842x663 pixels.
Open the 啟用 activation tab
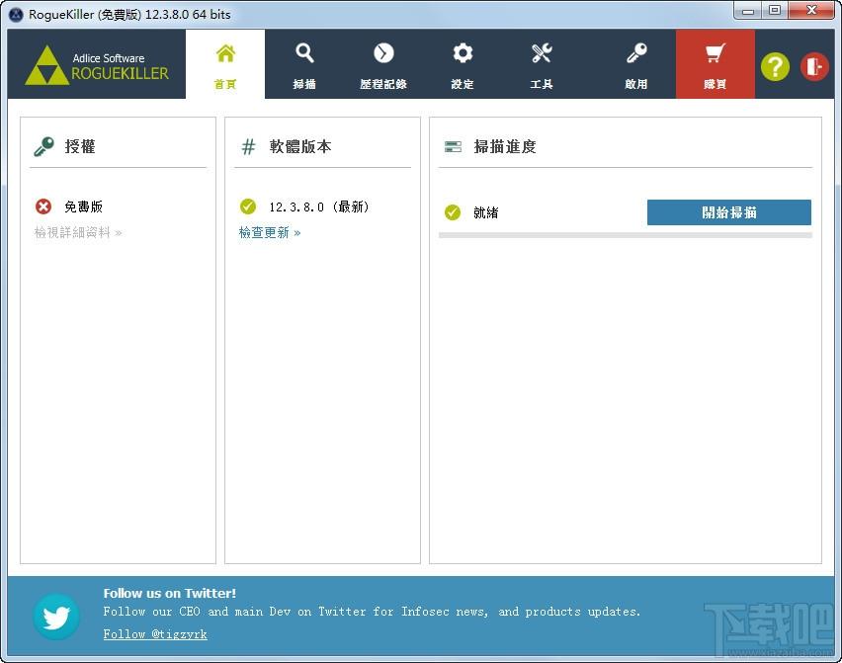636,64
